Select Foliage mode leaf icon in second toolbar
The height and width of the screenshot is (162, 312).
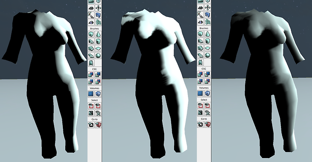(208, 22)
